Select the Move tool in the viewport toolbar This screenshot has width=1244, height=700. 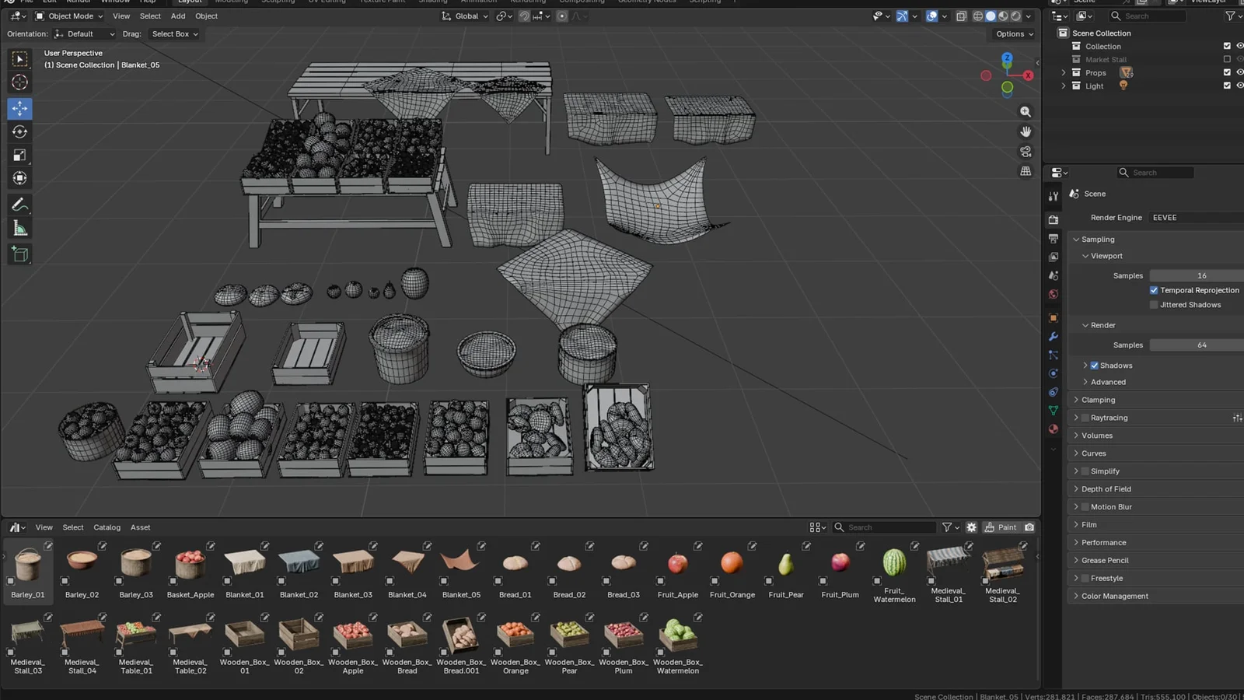19,109
